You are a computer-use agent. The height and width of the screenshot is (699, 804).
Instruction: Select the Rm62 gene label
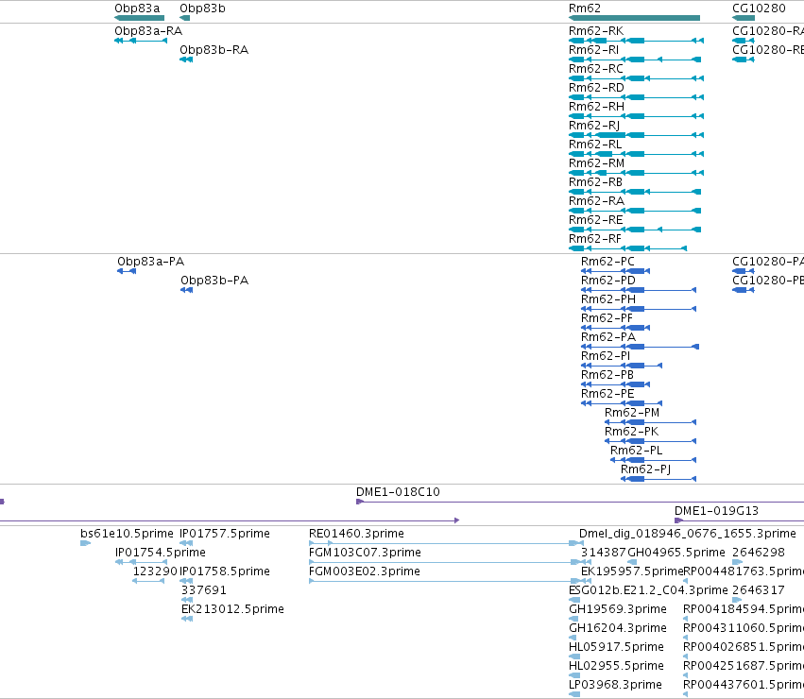585,9
